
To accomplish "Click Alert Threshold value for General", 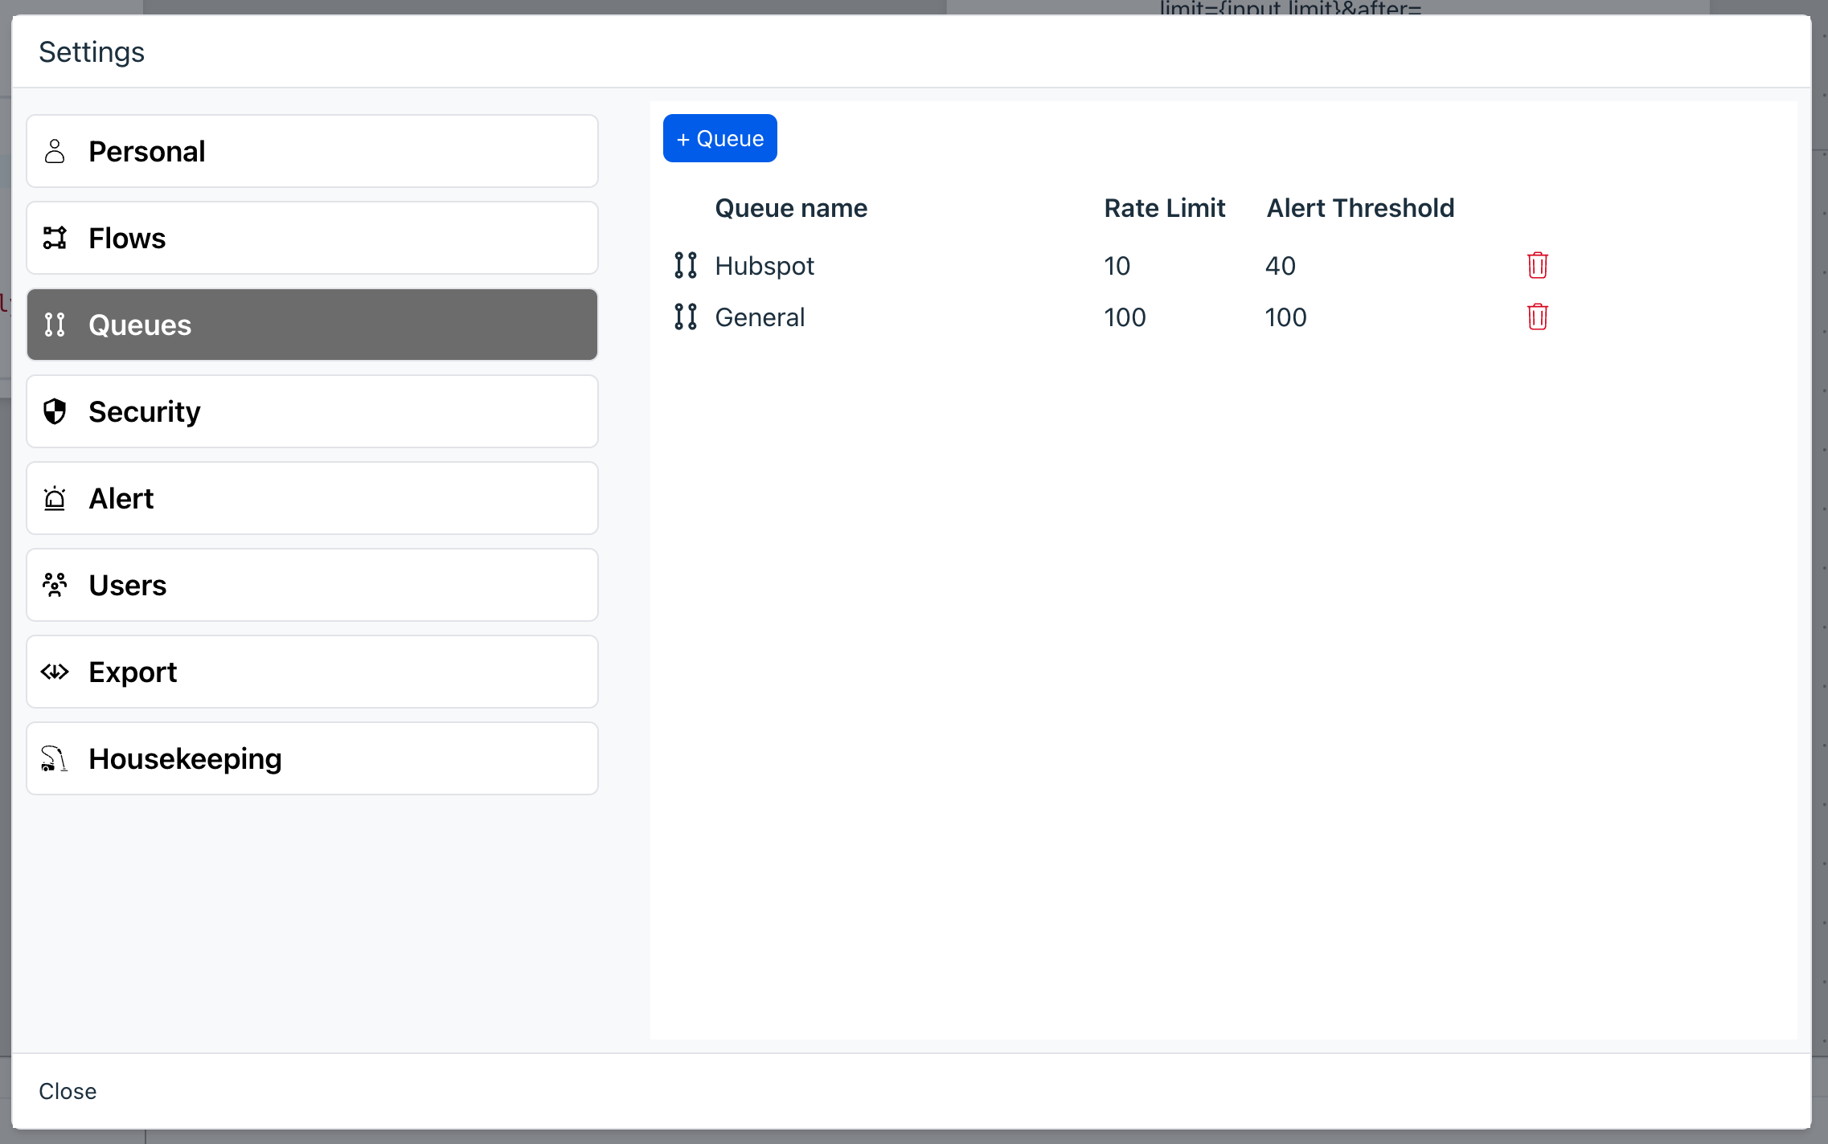I will click(x=1285, y=317).
